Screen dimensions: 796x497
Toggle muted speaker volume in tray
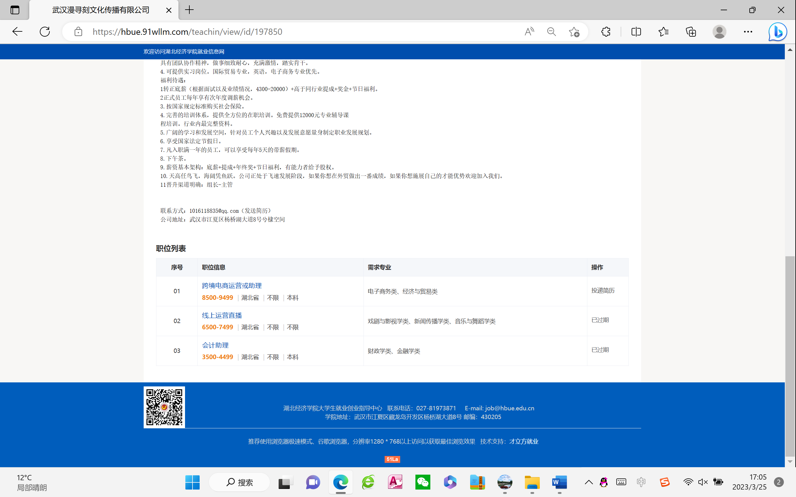[x=703, y=482]
